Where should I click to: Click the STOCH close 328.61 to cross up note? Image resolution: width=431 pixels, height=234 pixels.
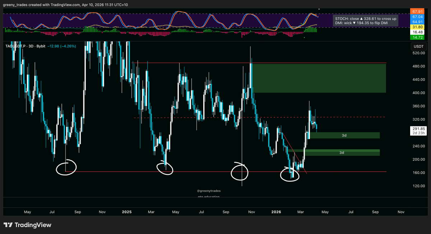click(365, 18)
